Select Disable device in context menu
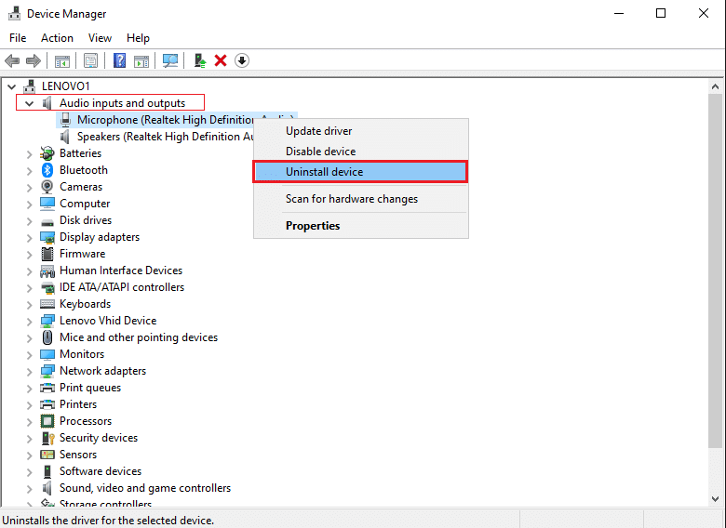Image resolution: width=726 pixels, height=528 pixels. [320, 152]
